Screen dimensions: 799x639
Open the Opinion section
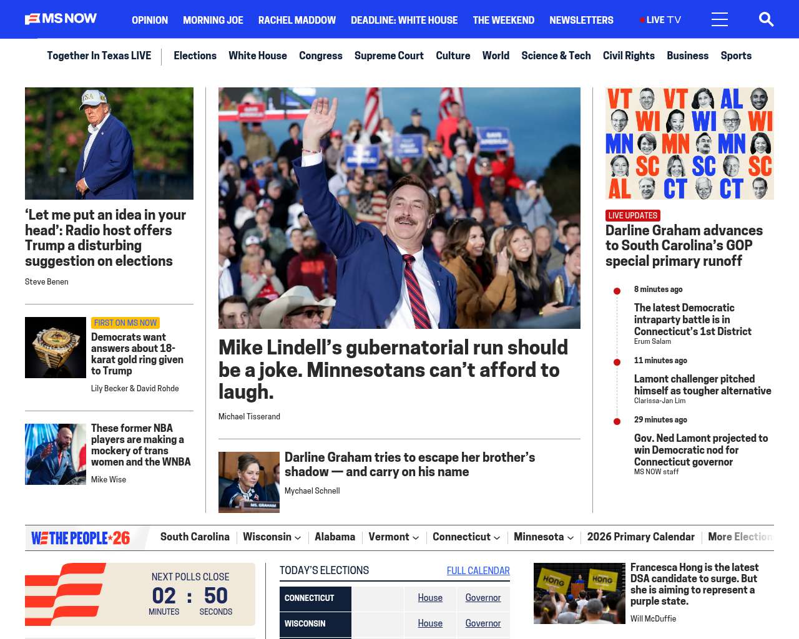point(150,20)
